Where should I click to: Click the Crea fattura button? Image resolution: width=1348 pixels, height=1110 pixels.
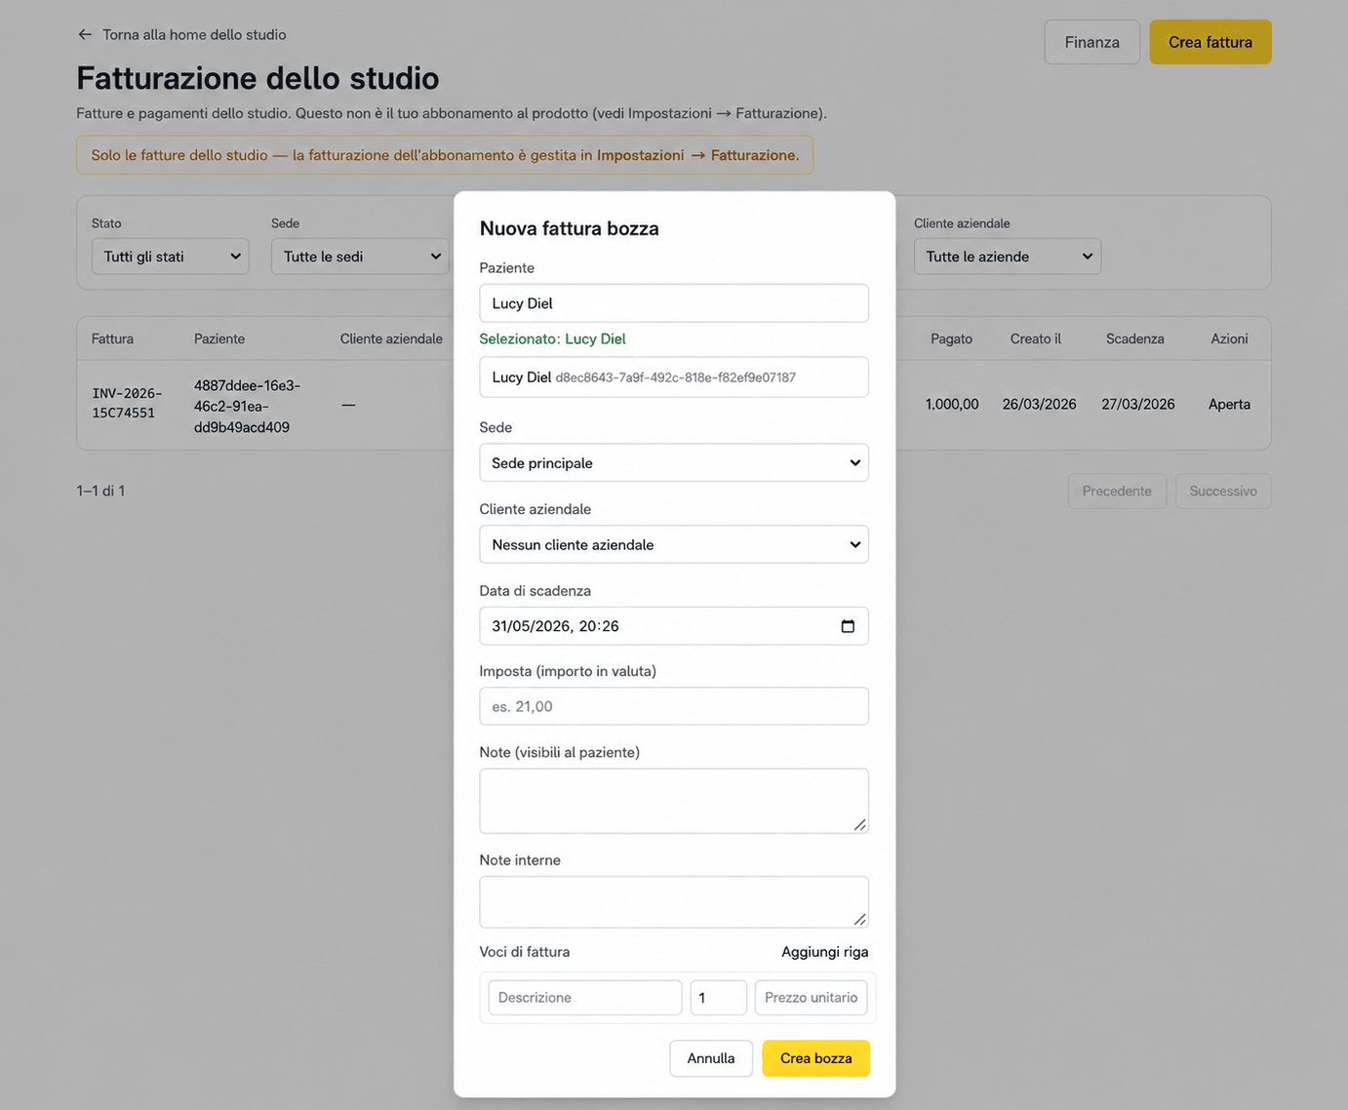coord(1210,42)
